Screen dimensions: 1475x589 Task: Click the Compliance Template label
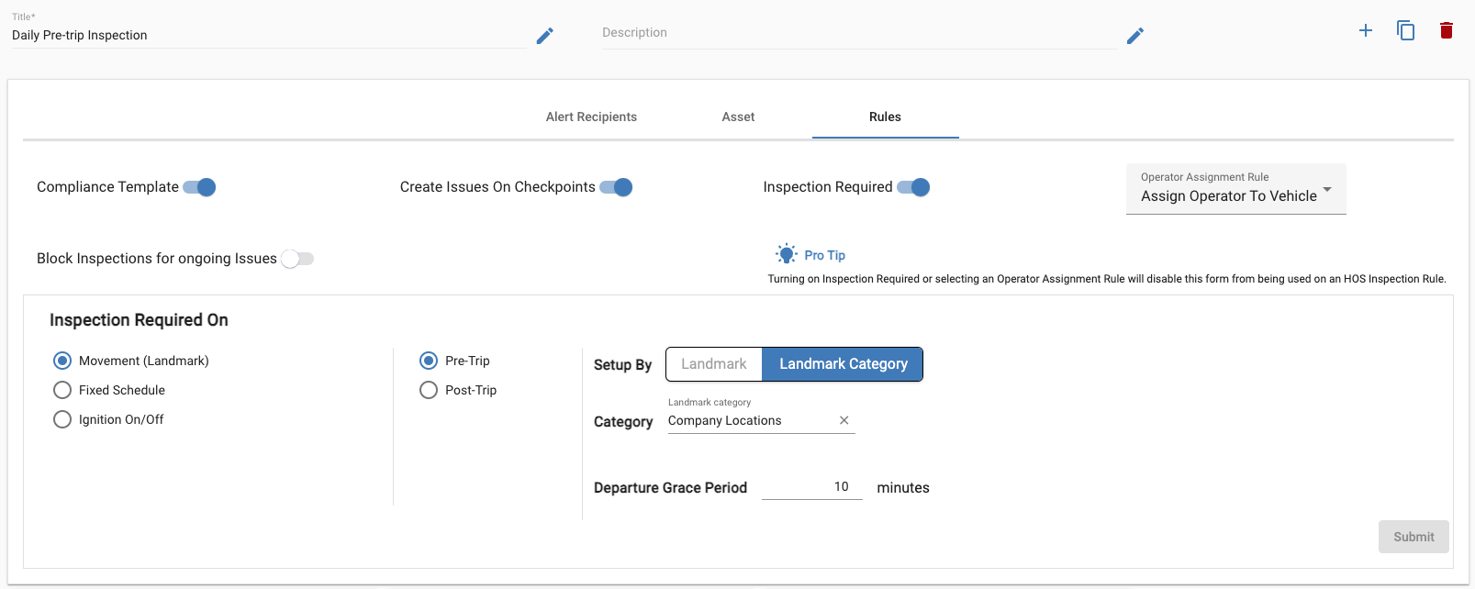(107, 187)
